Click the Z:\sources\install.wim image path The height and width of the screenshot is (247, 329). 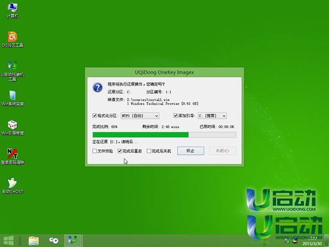(148, 99)
